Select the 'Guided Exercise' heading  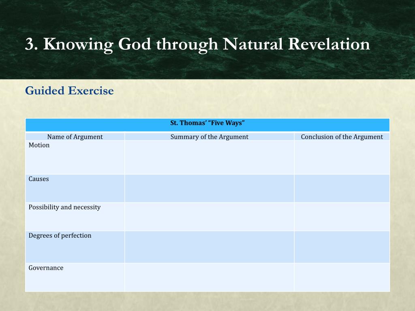[69, 91]
